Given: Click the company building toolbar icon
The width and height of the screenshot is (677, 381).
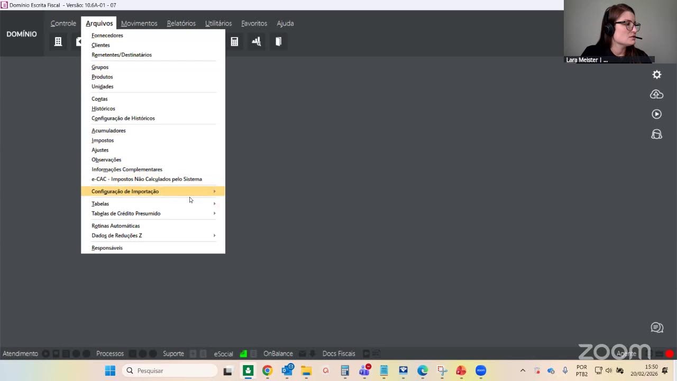Looking at the screenshot, I should tap(58, 41).
